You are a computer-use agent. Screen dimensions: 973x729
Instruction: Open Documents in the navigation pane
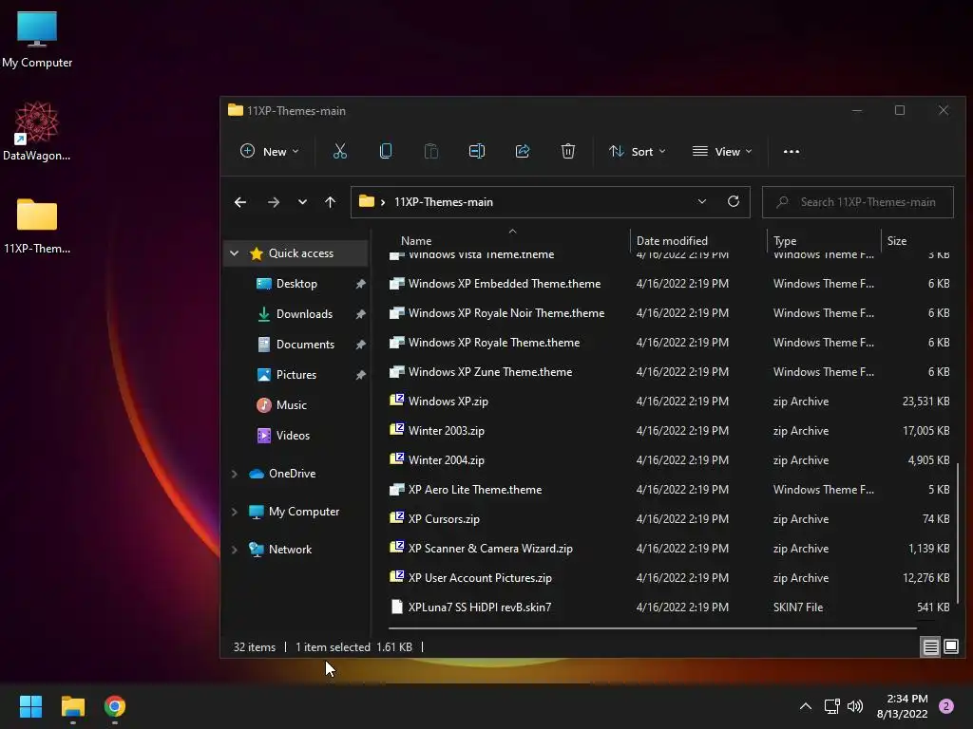pyautogui.click(x=305, y=345)
